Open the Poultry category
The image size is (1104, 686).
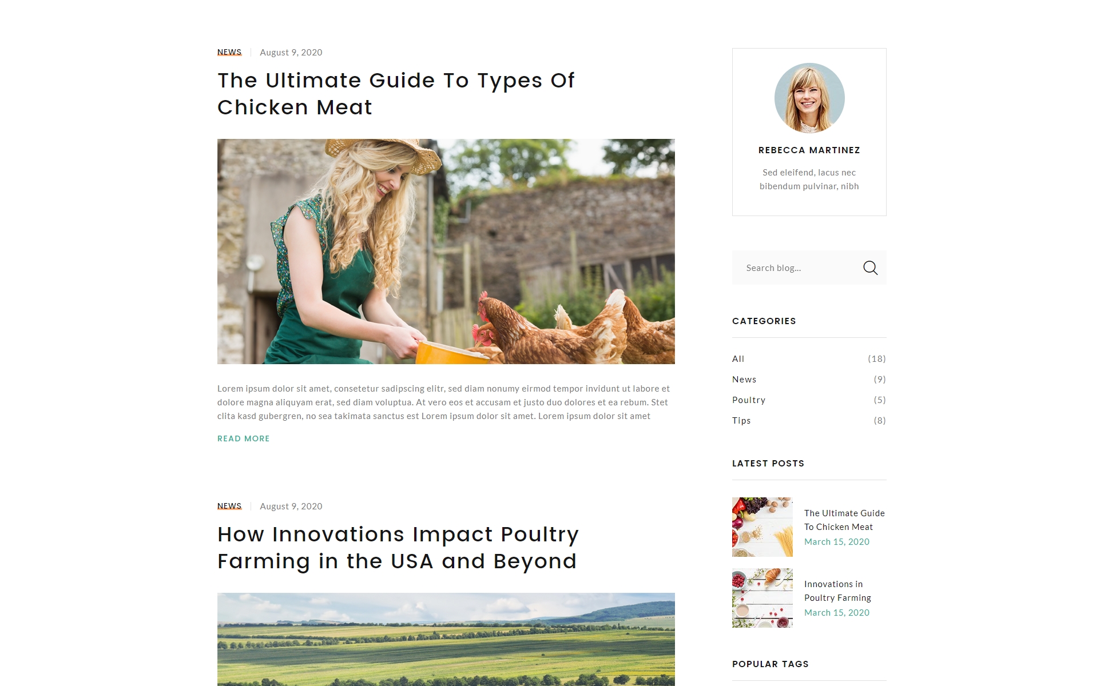(x=809, y=400)
